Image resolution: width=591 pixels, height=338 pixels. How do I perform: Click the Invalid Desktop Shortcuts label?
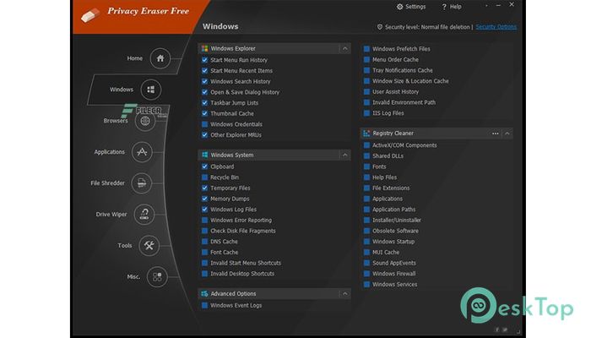coord(242,274)
